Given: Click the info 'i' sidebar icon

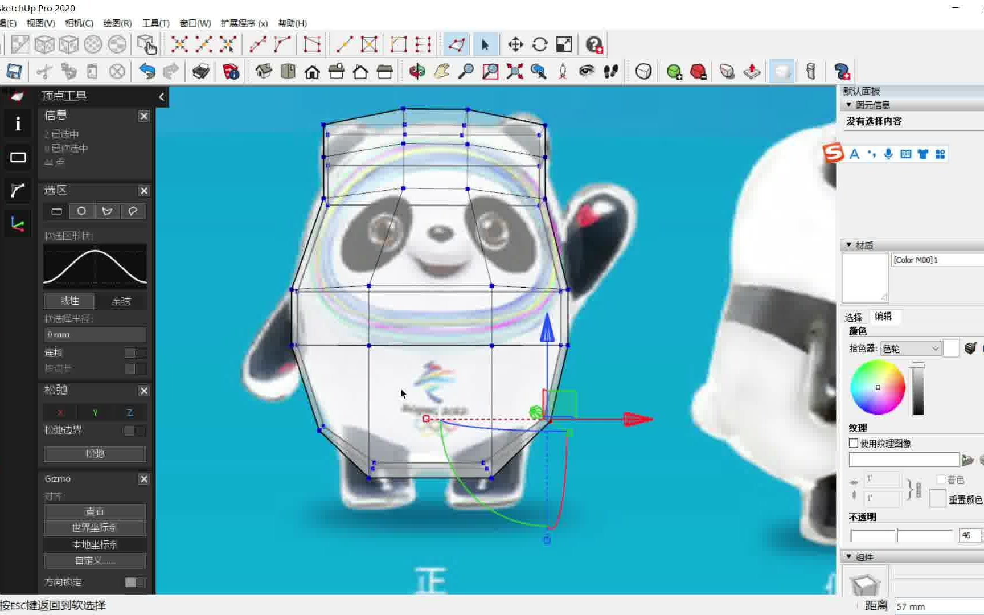Looking at the screenshot, I should [x=18, y=124].
